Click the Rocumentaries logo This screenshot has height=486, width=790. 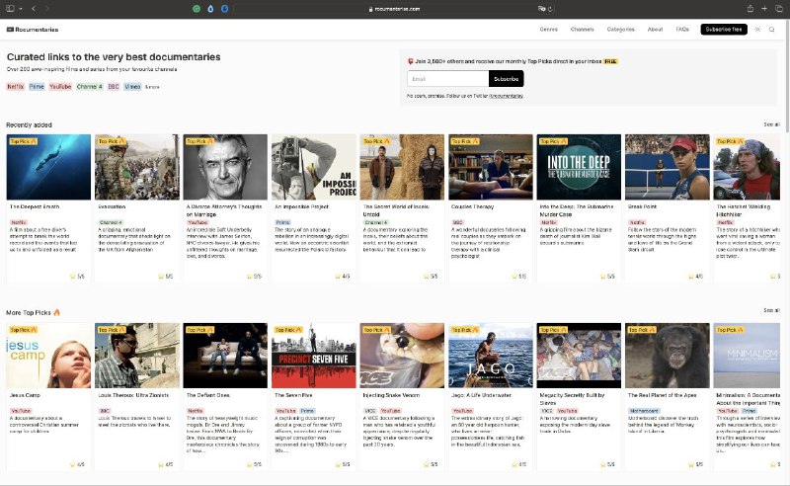pyautogui.click(x=32, y=30)
